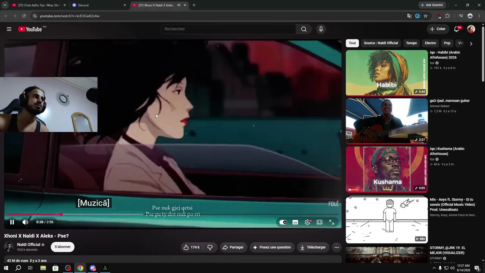
Task: Go back to the previous page
Action: [6, 16]
